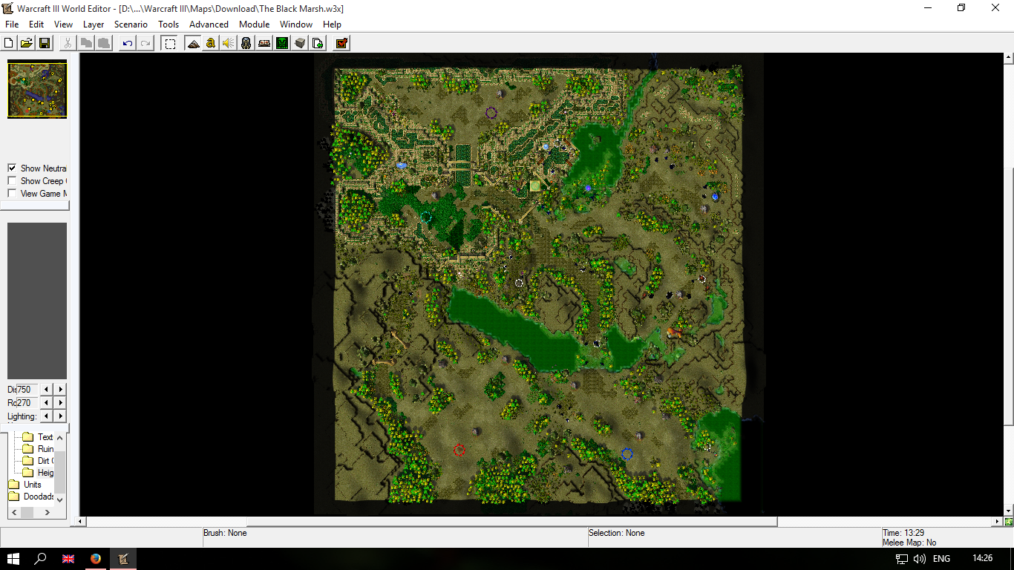Open the Help menu
This screenshot has width=1014, height=570.
[332, 24]
